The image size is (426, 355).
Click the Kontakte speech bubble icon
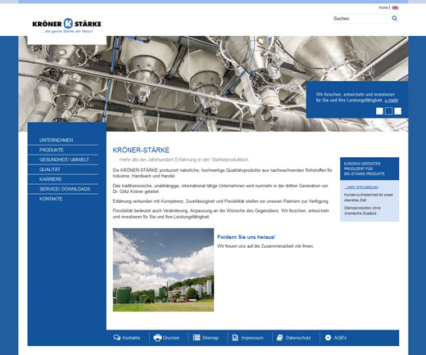[x=116, y=338]
